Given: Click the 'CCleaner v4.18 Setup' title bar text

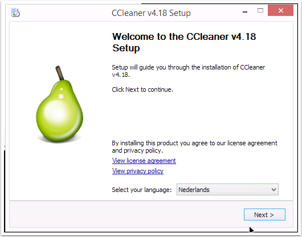Looking at the screenshot, I should point(151,13).
